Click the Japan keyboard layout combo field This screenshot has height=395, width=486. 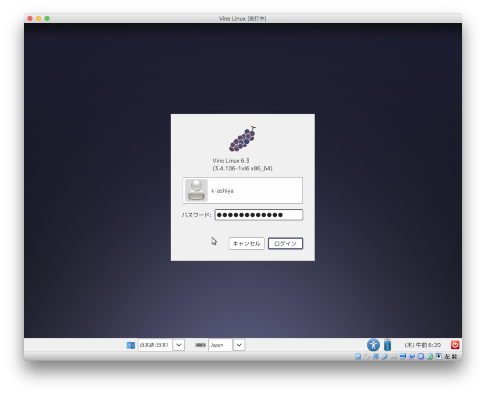click(220, 345)
